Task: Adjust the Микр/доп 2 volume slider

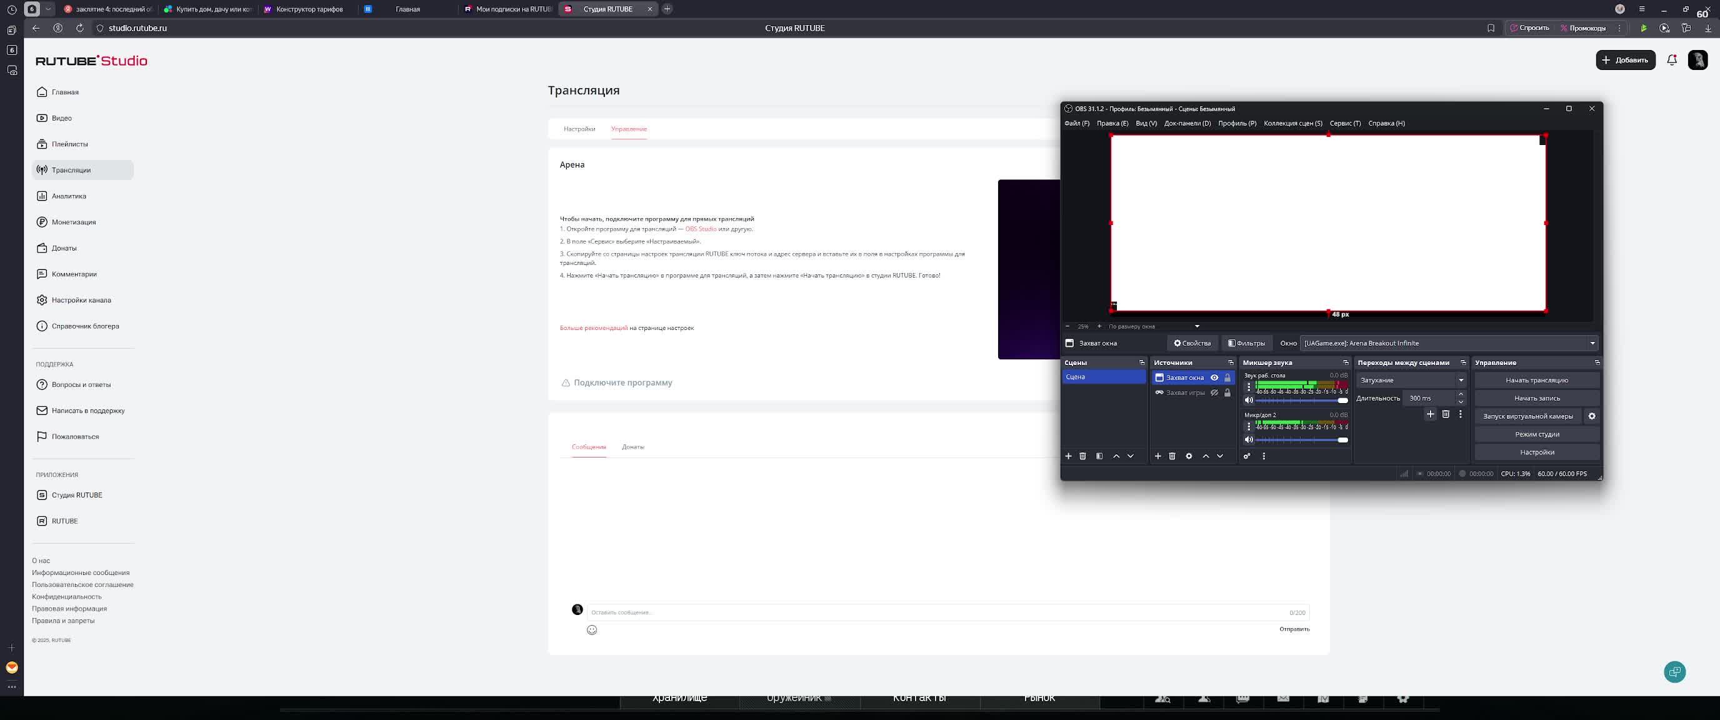Action: pos(1342,439)
